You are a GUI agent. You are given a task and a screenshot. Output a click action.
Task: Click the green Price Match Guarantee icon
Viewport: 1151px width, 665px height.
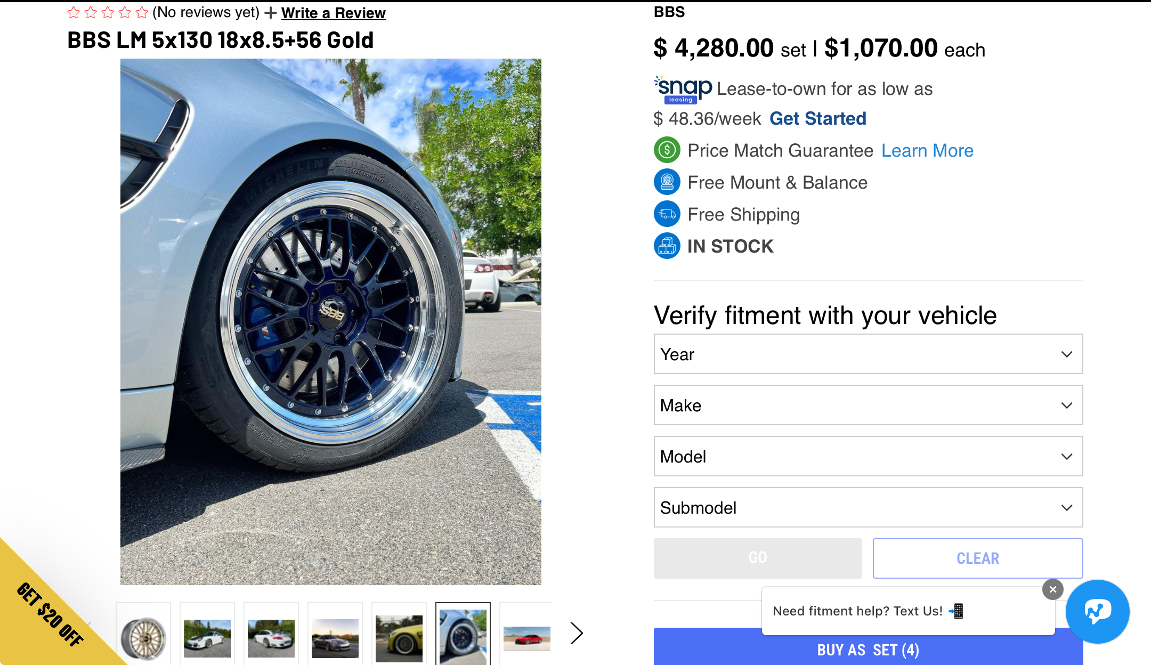coord(667,150)
